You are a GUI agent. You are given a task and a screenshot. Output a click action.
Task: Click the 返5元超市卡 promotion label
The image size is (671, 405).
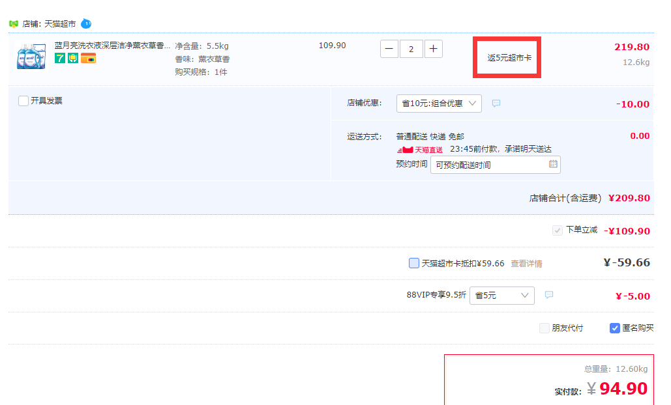tap(509, 58)
